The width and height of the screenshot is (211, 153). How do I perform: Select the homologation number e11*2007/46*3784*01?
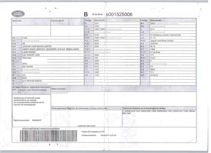click(32, 81)
